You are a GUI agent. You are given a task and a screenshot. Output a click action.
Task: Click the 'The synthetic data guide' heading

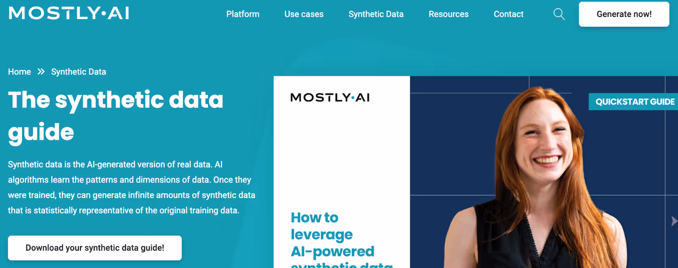(116, 116)
